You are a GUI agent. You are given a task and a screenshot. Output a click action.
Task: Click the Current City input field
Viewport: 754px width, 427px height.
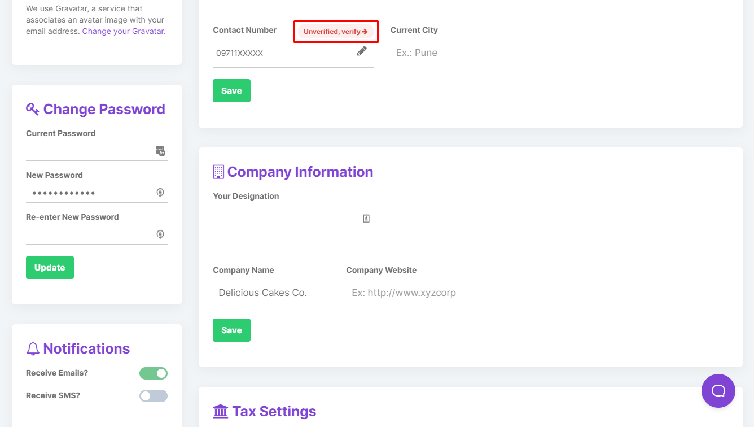pyautogui.click(x=471, y=53)
